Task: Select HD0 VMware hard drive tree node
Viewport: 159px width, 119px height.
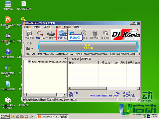Action: coord(47,62)
